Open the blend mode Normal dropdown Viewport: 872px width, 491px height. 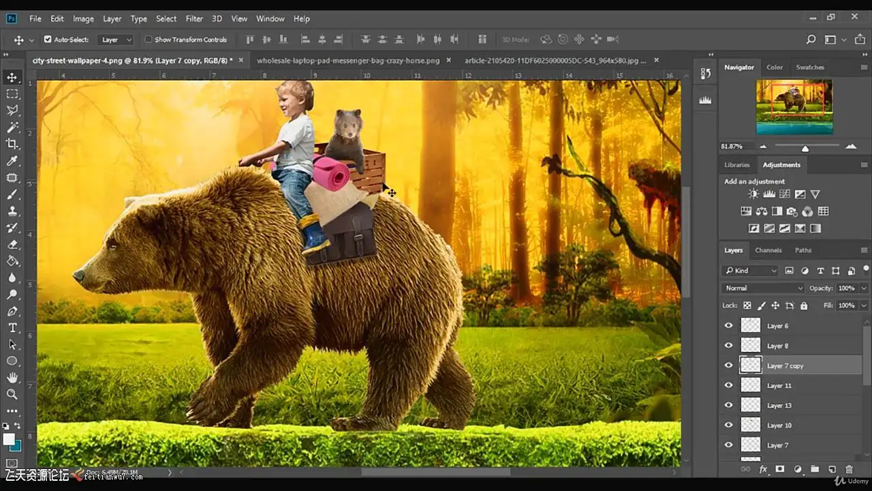762,288
